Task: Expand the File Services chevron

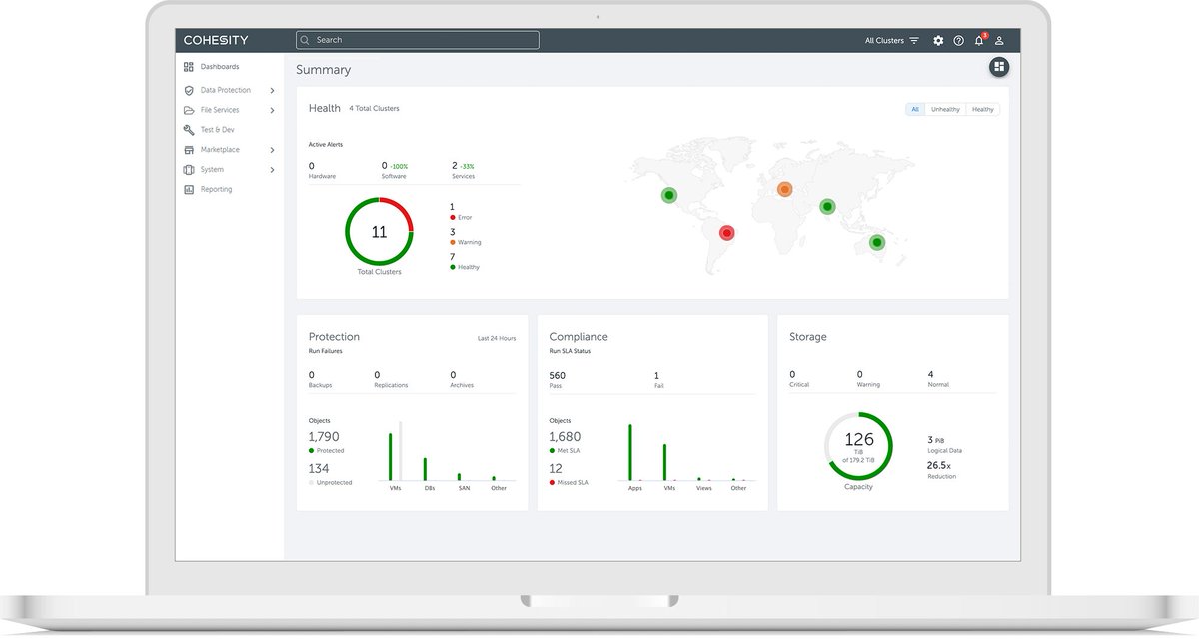Action: tap(272, 110)
